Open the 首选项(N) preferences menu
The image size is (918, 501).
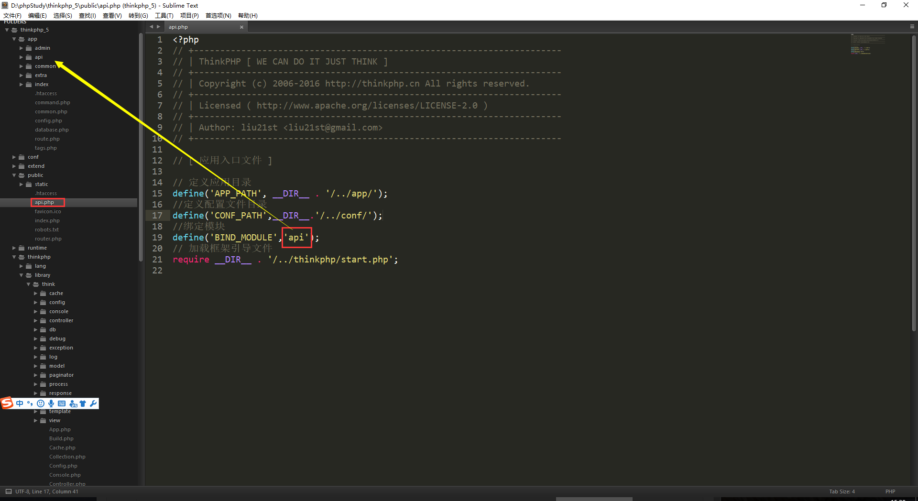pos(218,16)
